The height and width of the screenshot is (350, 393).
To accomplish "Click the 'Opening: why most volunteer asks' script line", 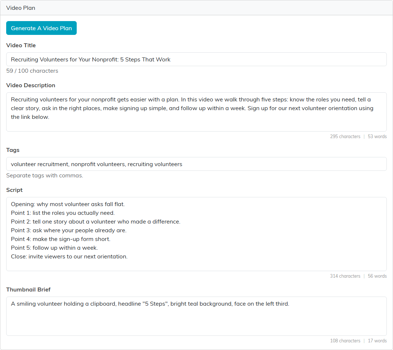I will click(x=68, y=204).
